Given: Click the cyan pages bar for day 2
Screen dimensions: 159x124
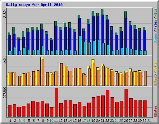Looking at the screenshot, I should [x=15, y=51].
